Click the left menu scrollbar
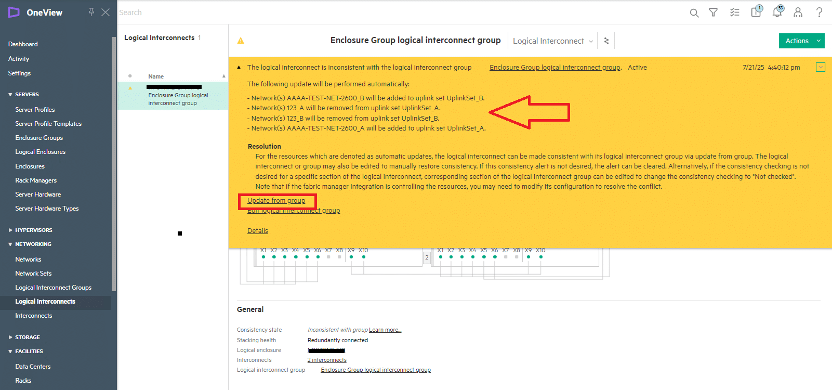Screen dimensions: 832x390 point(114,164)
